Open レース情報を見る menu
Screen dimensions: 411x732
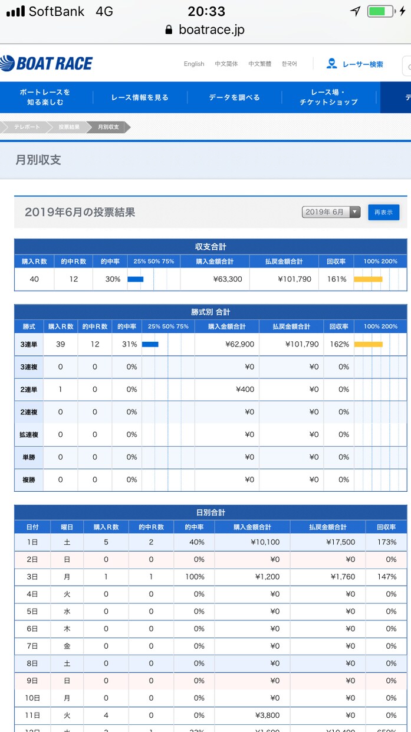coord(140,97)
